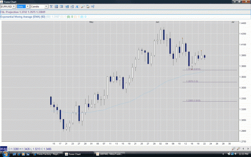251x157 pixels.
Task: Click the volume speaker tray icon
Action: point(236,154)
